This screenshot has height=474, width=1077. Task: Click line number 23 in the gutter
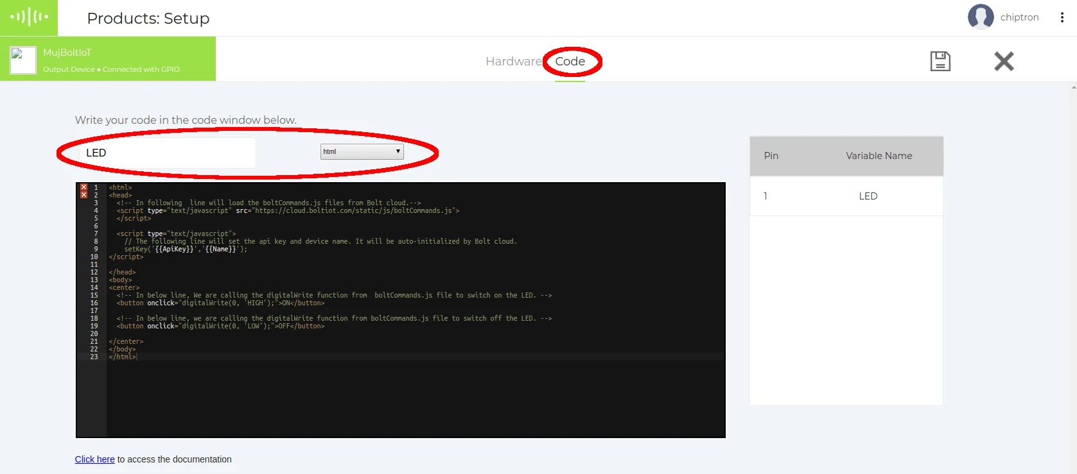[94, 357]
